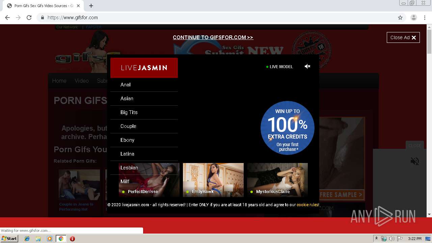This screenshot has height=243, width=432.
Task: Click the Show Desktop strip
Action: 428,239
